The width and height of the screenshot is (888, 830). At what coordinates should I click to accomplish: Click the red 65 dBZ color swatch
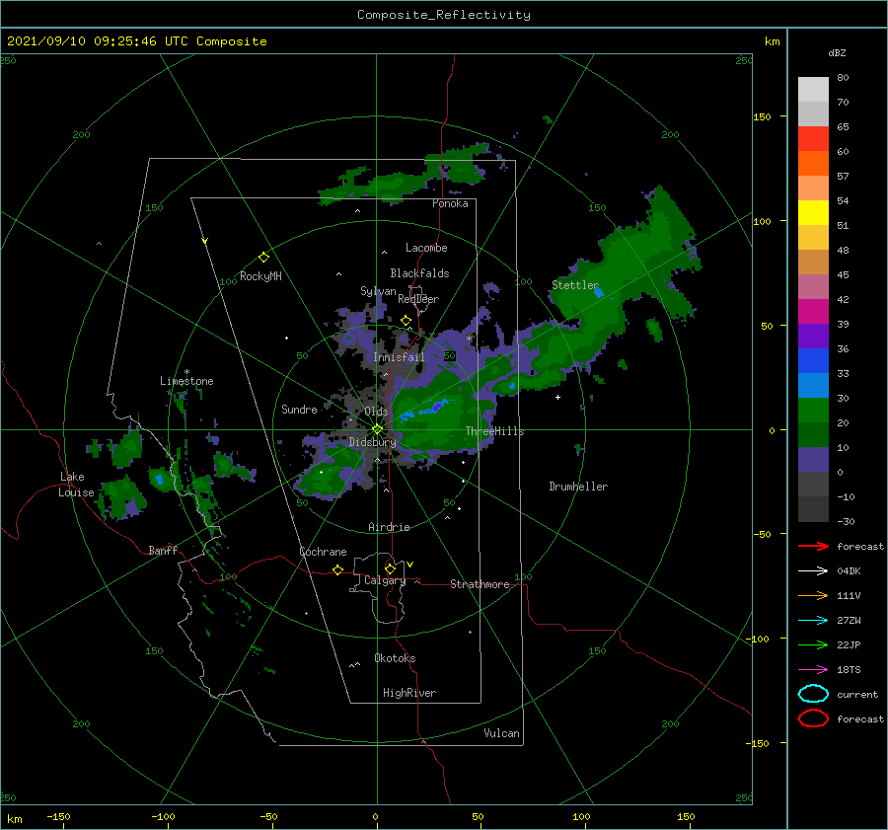coord(813,139)
